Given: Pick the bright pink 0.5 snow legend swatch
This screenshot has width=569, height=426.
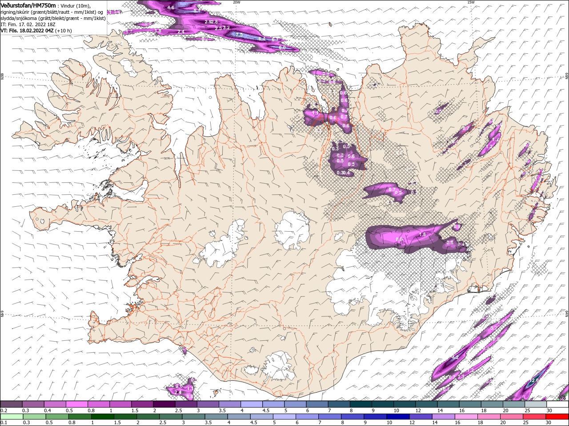Looking at the screenshot, I should coord(76,404).
